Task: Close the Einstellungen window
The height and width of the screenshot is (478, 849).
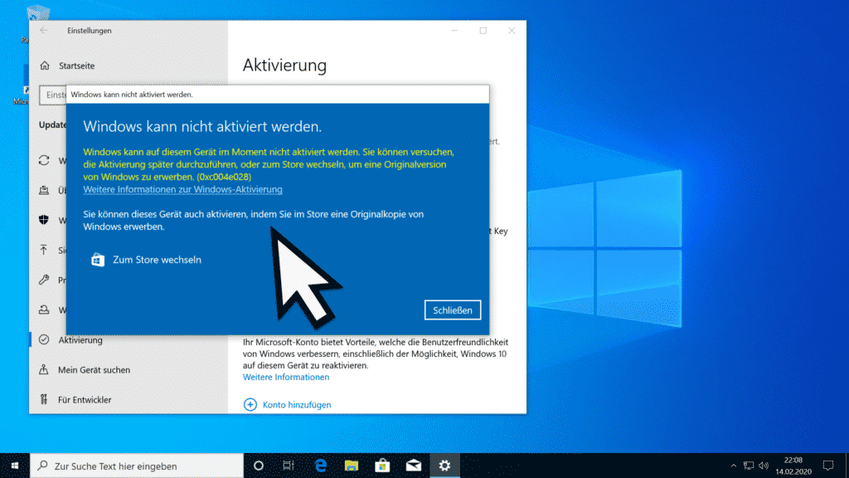Action: [511, 31]
